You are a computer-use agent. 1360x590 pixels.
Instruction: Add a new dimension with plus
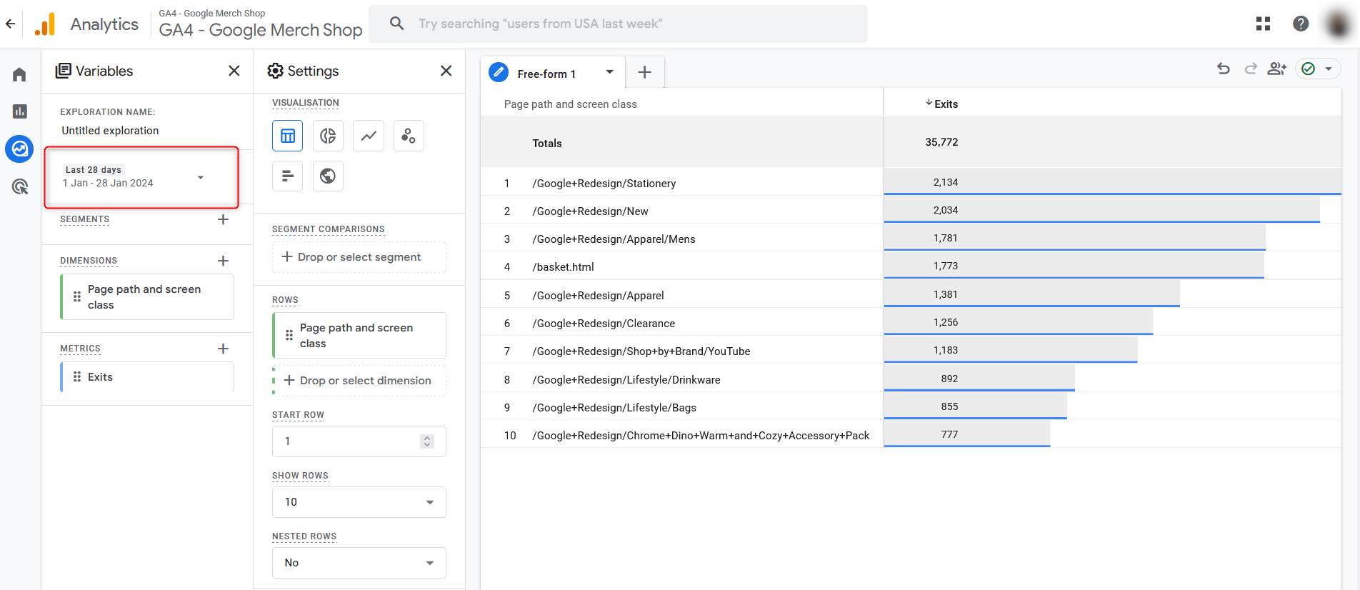click(223, 261)
